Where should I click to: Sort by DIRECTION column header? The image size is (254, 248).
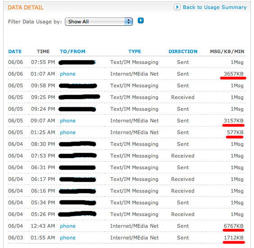(x=183, y=51)
